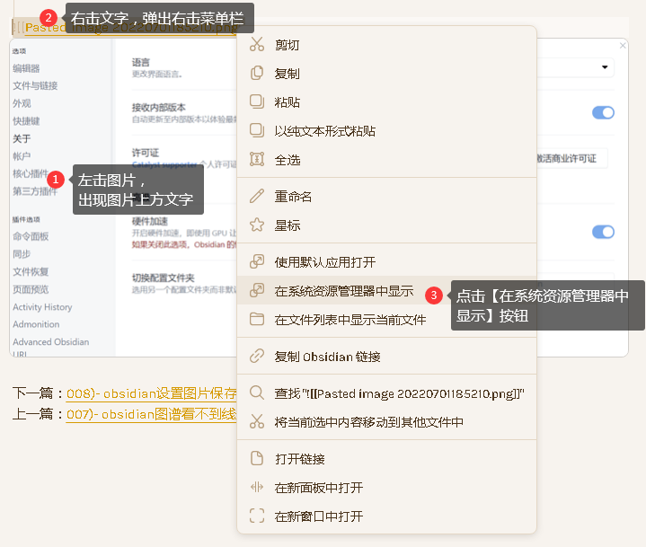Choose 在新窗口中打开 menu entry

(386, 516)
